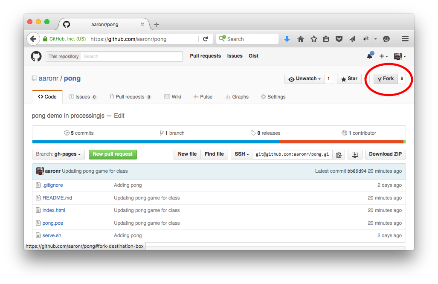
Task: View the 1 contributor list
Action: click(359, 133)
